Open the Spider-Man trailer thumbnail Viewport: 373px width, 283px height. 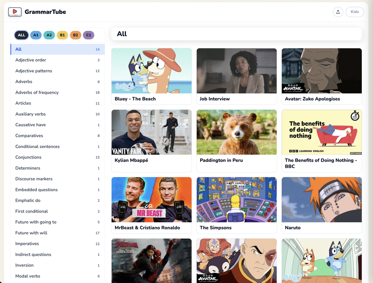(152, 261)
